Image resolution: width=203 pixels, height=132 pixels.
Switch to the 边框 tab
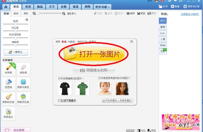(64, 7)
